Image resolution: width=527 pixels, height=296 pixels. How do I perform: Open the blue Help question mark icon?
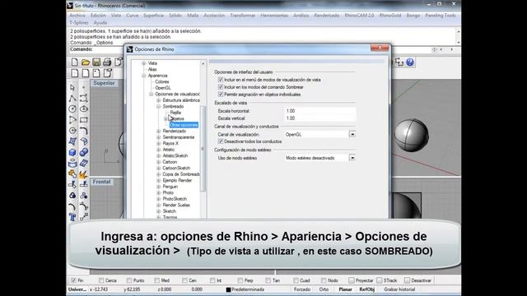click(x=410, y=62)
